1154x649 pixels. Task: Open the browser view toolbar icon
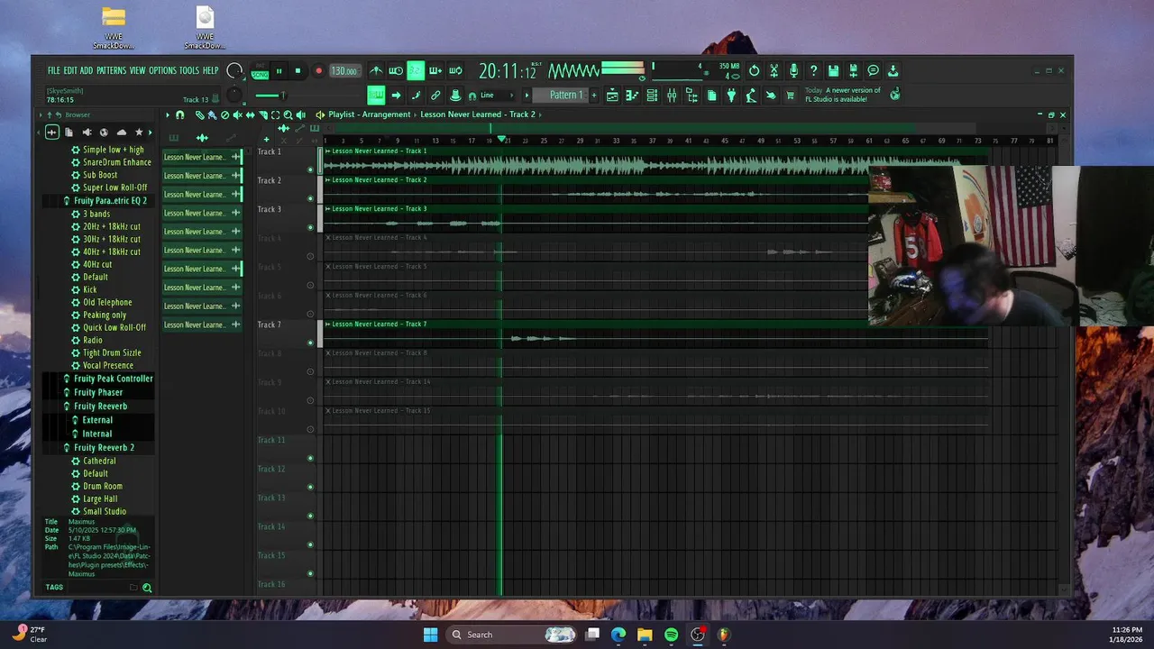pos(691,95)
